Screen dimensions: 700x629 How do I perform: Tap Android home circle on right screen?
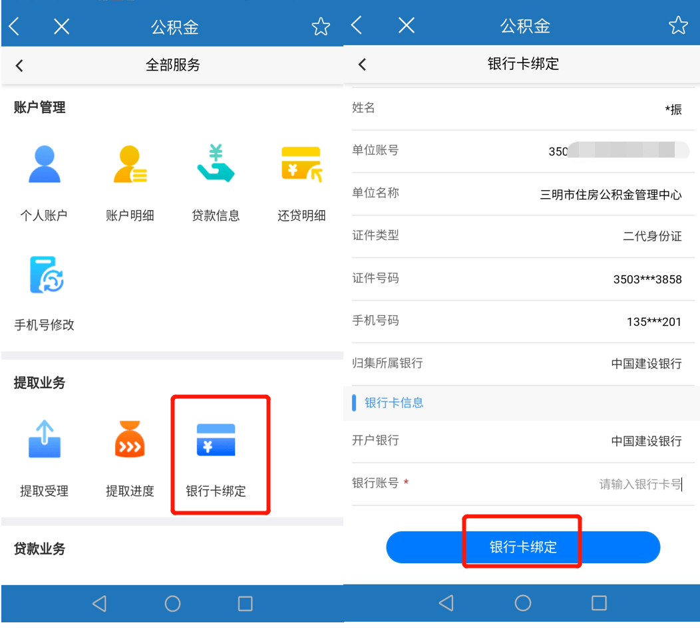pyautogui.click(x=523, y=602)
